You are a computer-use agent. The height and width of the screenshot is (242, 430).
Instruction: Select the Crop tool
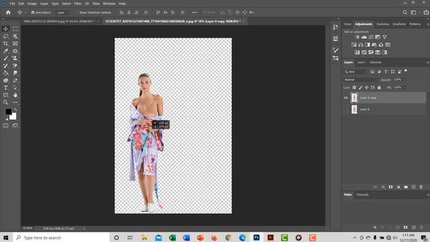(x=5, y=44)
